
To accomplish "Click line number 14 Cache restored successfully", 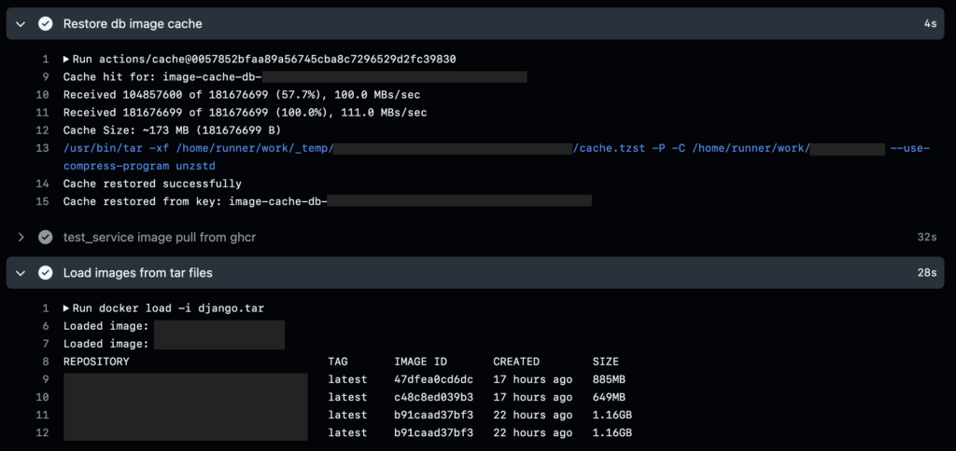I will point(42,184).
